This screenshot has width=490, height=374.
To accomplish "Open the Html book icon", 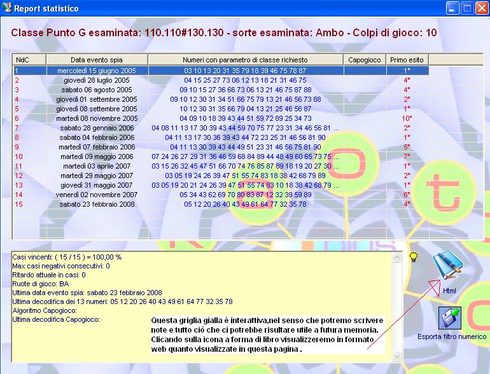I will coord(448,266).
